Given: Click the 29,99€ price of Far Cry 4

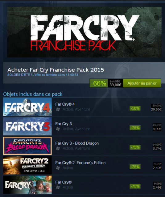Looking at the screenshot, I should tap(156, 110).
